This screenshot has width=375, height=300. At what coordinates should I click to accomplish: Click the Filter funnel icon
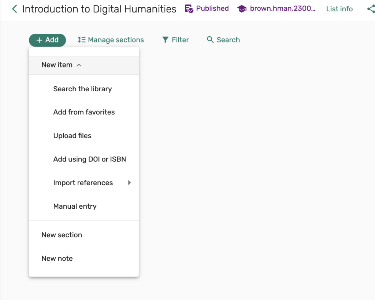[x=166, y=40]
